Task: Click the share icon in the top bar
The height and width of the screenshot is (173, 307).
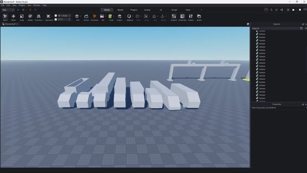Action: pos(282,10)
